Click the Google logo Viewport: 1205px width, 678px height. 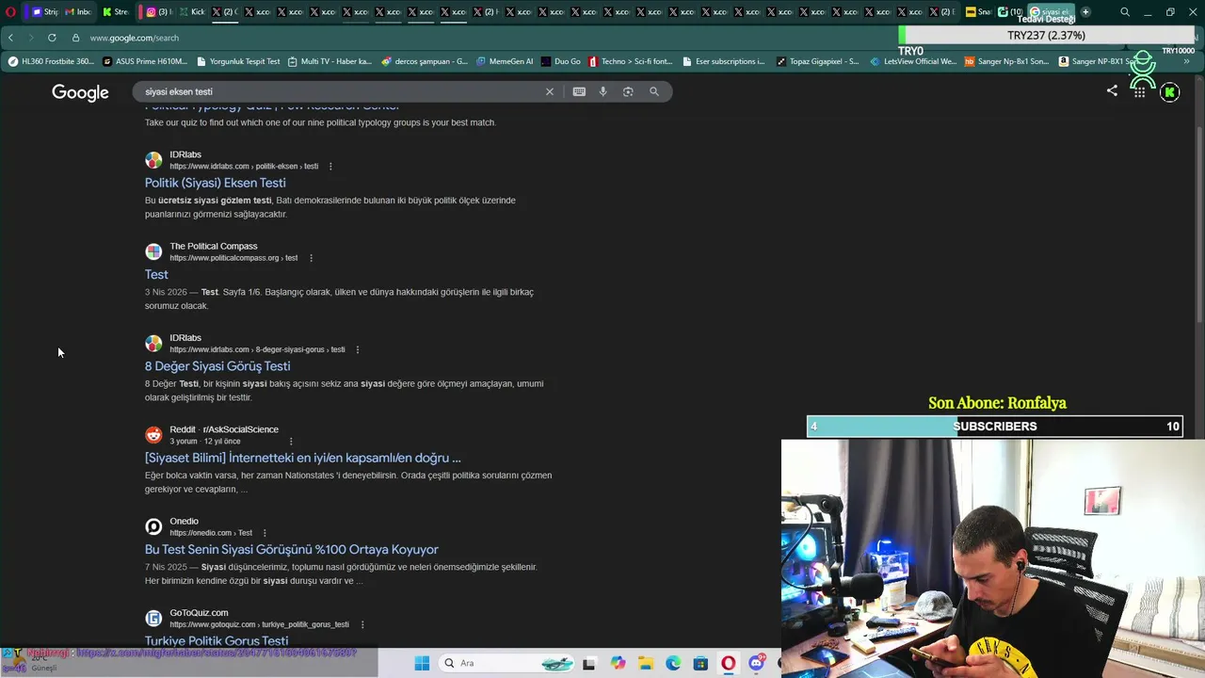(80, 92)
